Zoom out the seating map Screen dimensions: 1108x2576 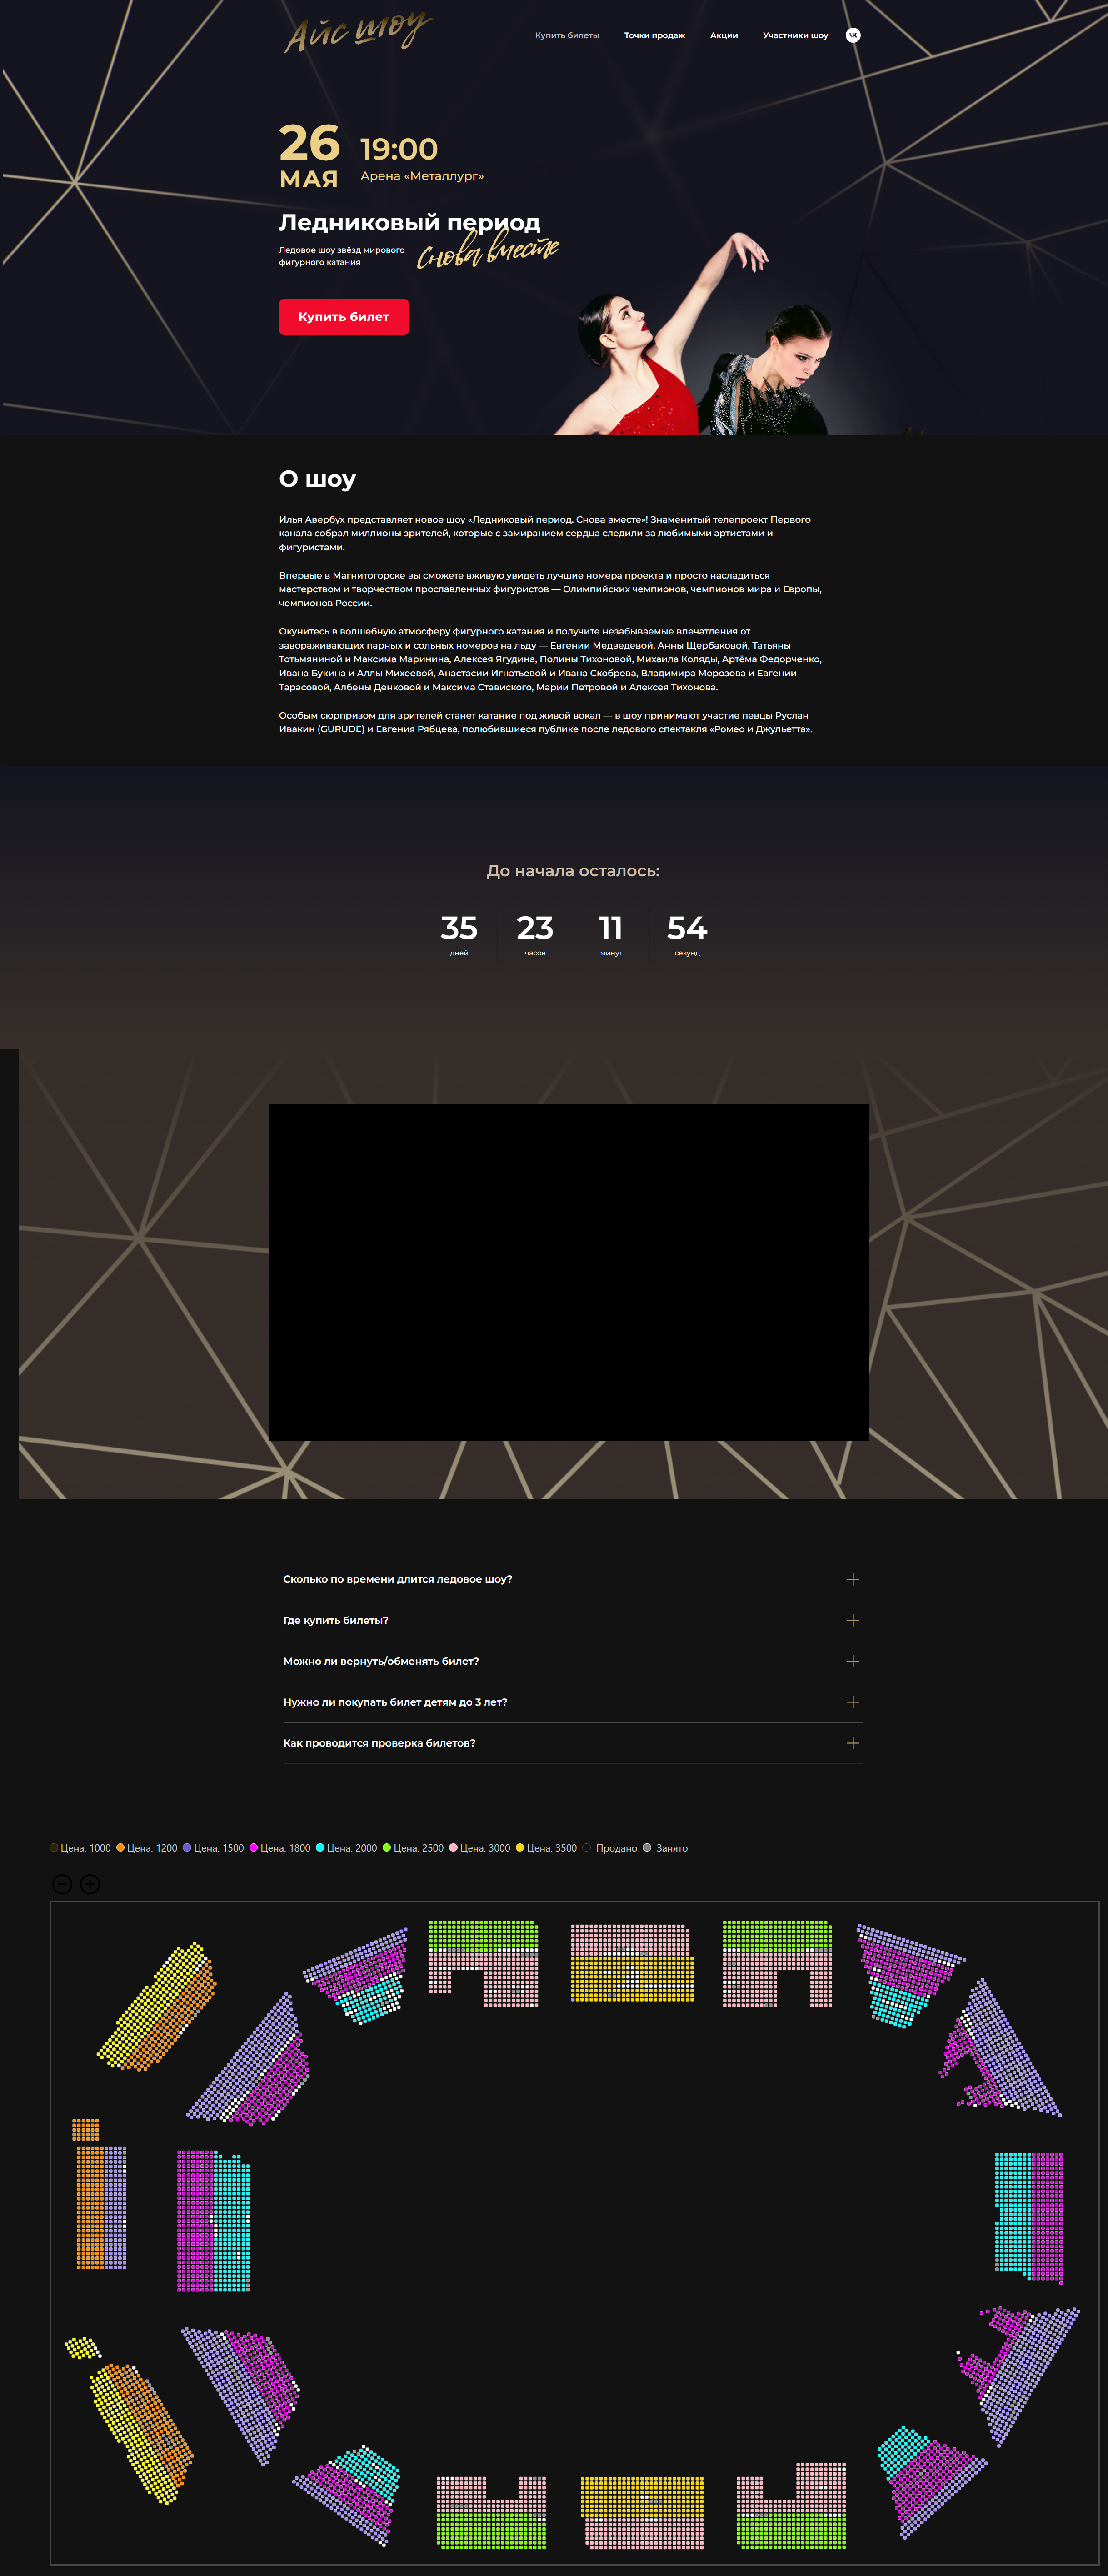62,1884
